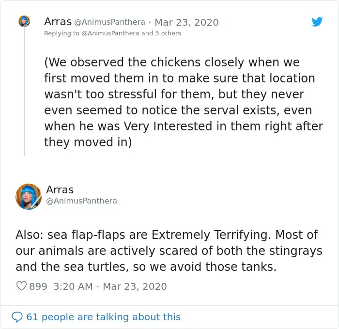Visit @AnimusPanthera handle under main avatar
Image resolution: width=339 pixels, height=329 pixels.
tap(81, 201)
